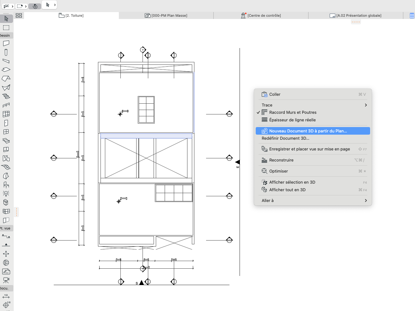Select the Roof tool

6,78
